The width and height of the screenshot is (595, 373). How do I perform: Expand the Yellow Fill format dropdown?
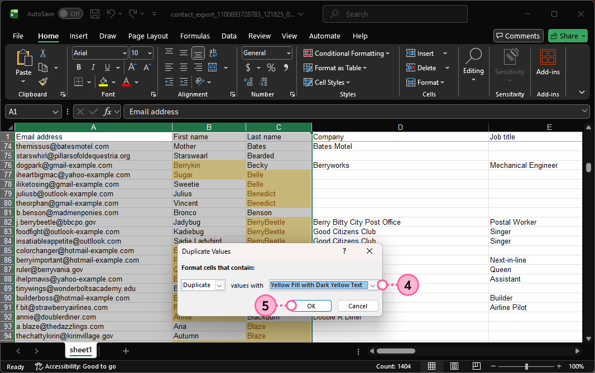(x=373, y=285)
